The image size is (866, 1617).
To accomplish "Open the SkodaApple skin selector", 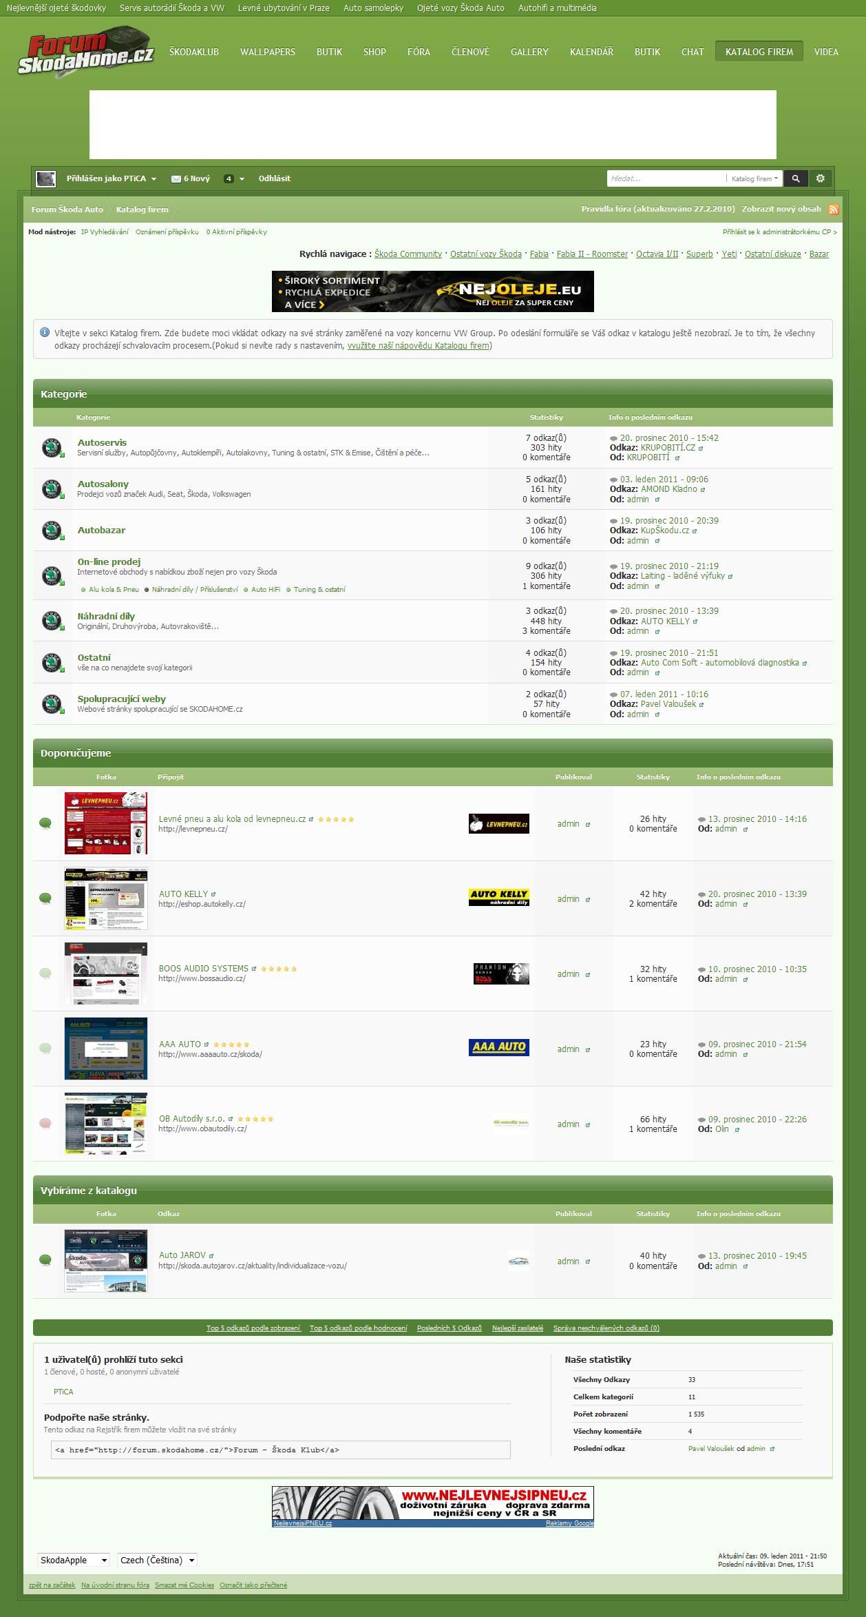I will (74, 1560).
